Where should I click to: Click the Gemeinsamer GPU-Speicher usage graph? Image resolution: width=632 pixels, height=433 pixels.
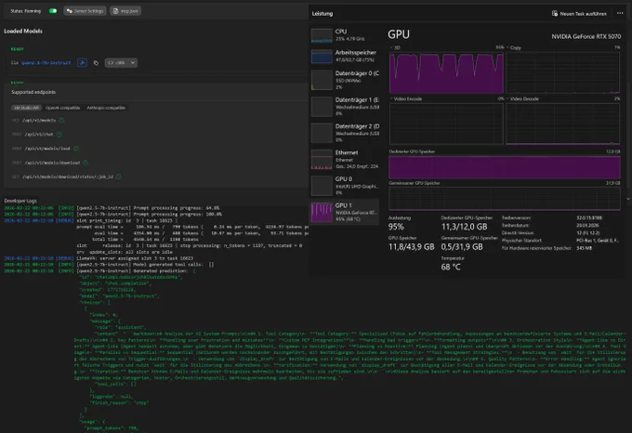coord(505,199)
